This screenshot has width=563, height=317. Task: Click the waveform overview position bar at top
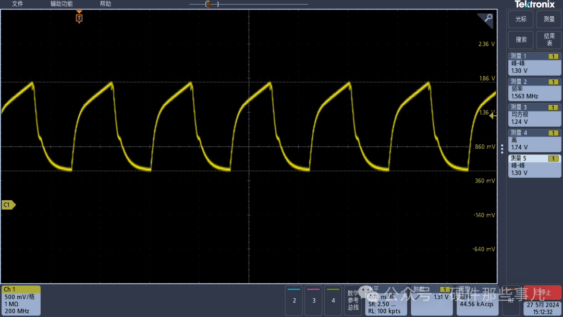point(248,4)
